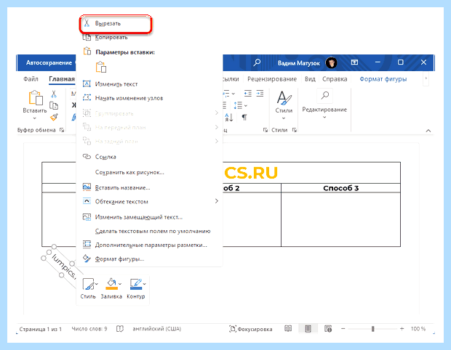Click the Вставить paste icon in ribbon
The image size is (451, 350).
pos(36,97)
